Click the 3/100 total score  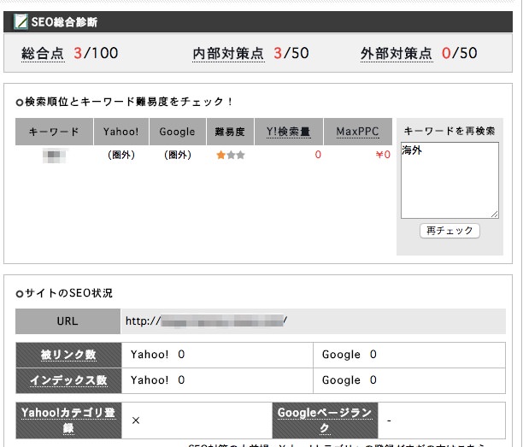point(96,53)
